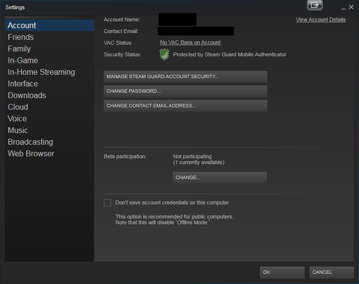The height and width of the screenshot is (284, 359).
Task: Open Music settings page
Action: pos(18,130)
